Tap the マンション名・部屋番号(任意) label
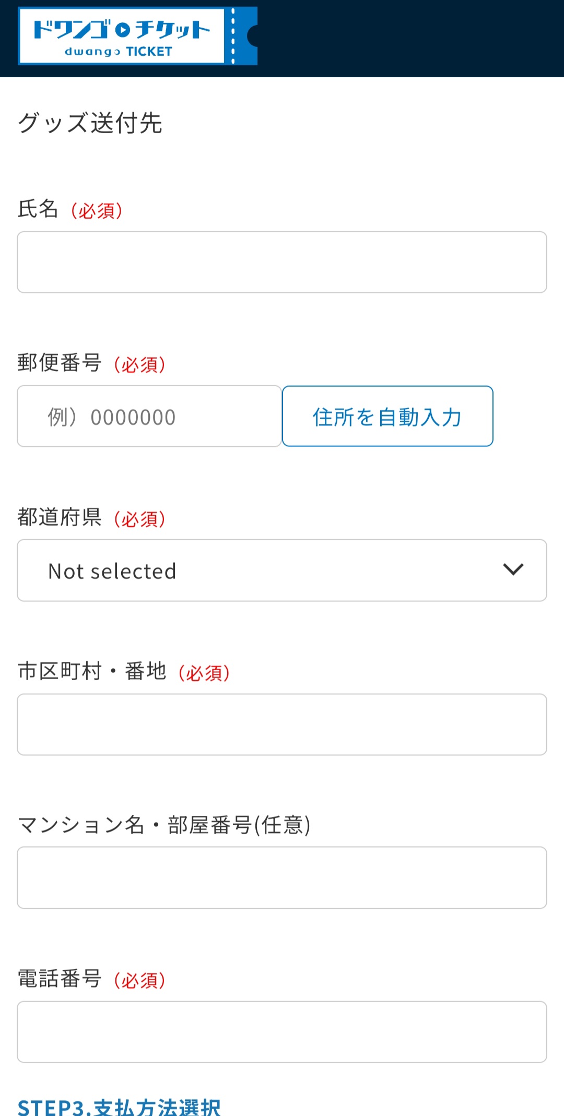This screenshot has height=1116, width=564. (164, 825)
